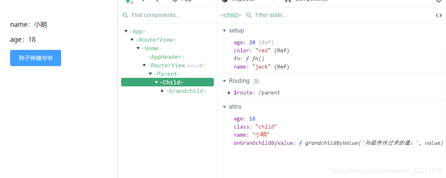Click the color: "red" setup value
This screenshot has width=446, height=178.
[x=261, y=51]
